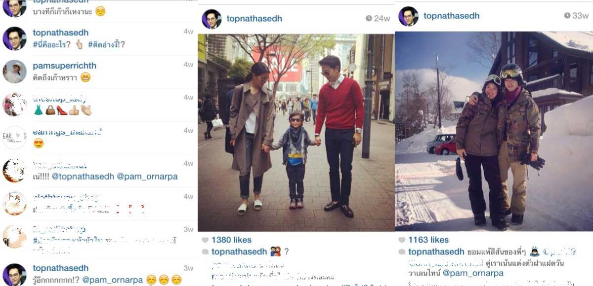Screen dimensions: 593x286
Task: Tap the comment bubble icon under 1163 likes
Action: coord(402,252)
